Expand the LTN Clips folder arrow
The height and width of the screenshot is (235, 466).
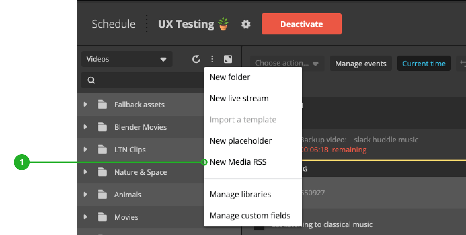(86, 150)
